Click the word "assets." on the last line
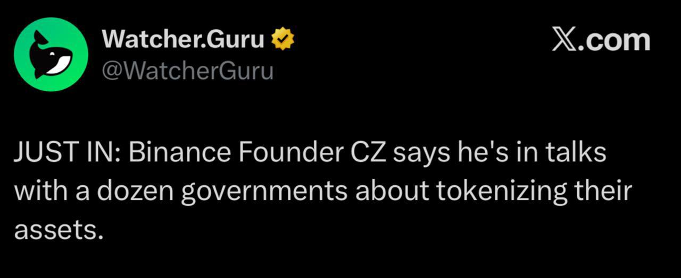 point(57,230)
